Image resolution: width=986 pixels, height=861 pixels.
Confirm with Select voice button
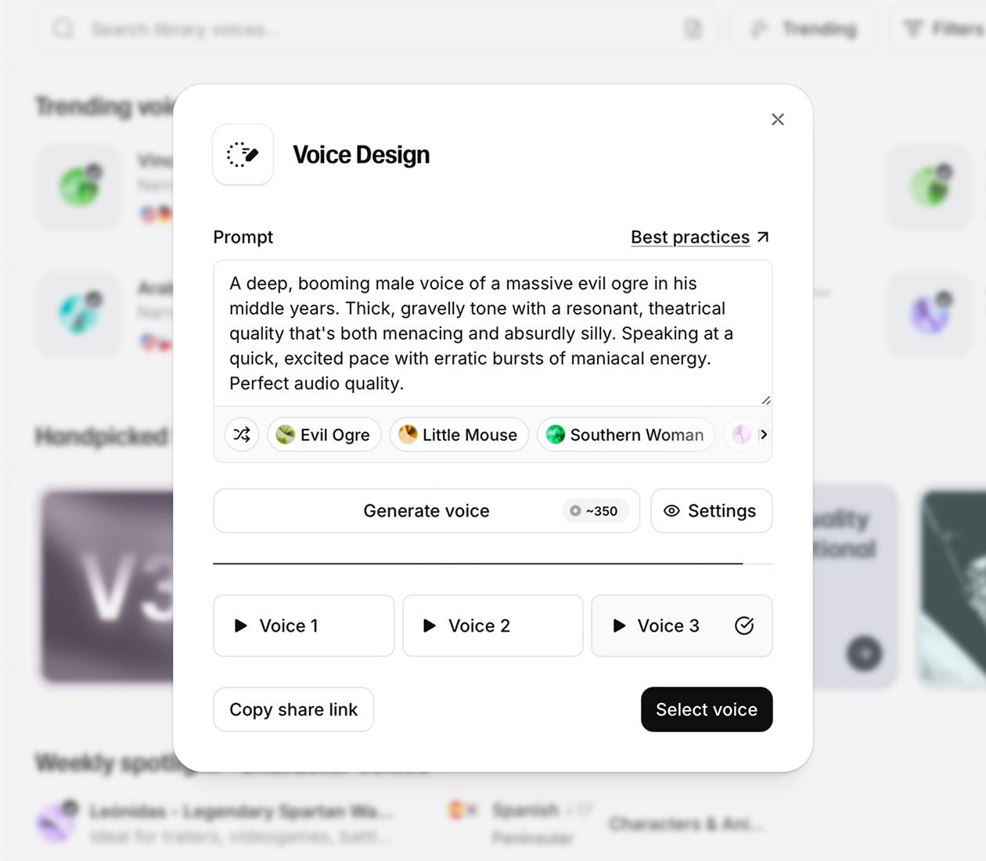coord(707,710)
